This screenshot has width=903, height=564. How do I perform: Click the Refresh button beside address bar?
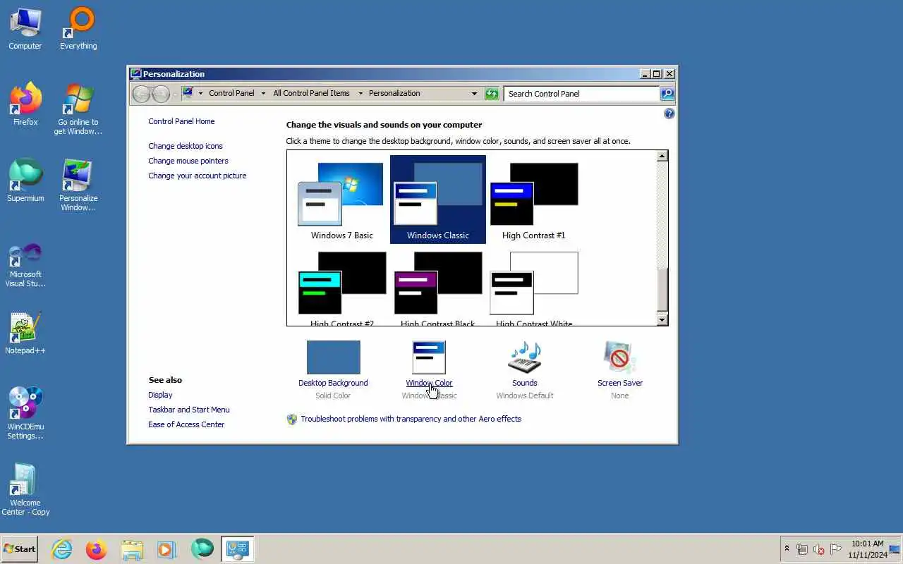point(492,94)
